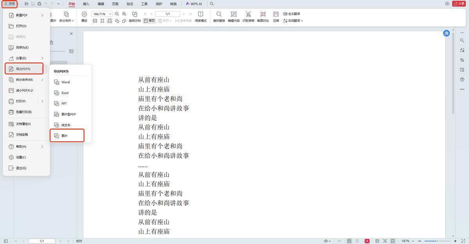Expand the 划词翻译 dropdown
This screenshot has height=244, width=469.
(293, 21)
